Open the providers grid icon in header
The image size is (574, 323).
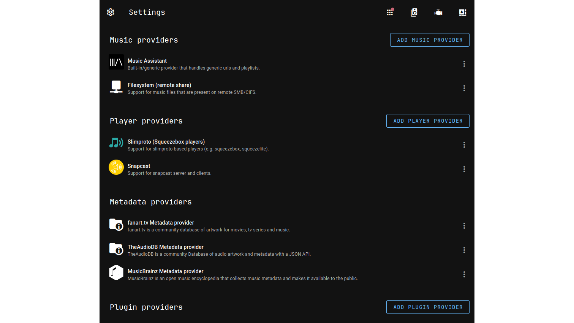coord(390,12)
